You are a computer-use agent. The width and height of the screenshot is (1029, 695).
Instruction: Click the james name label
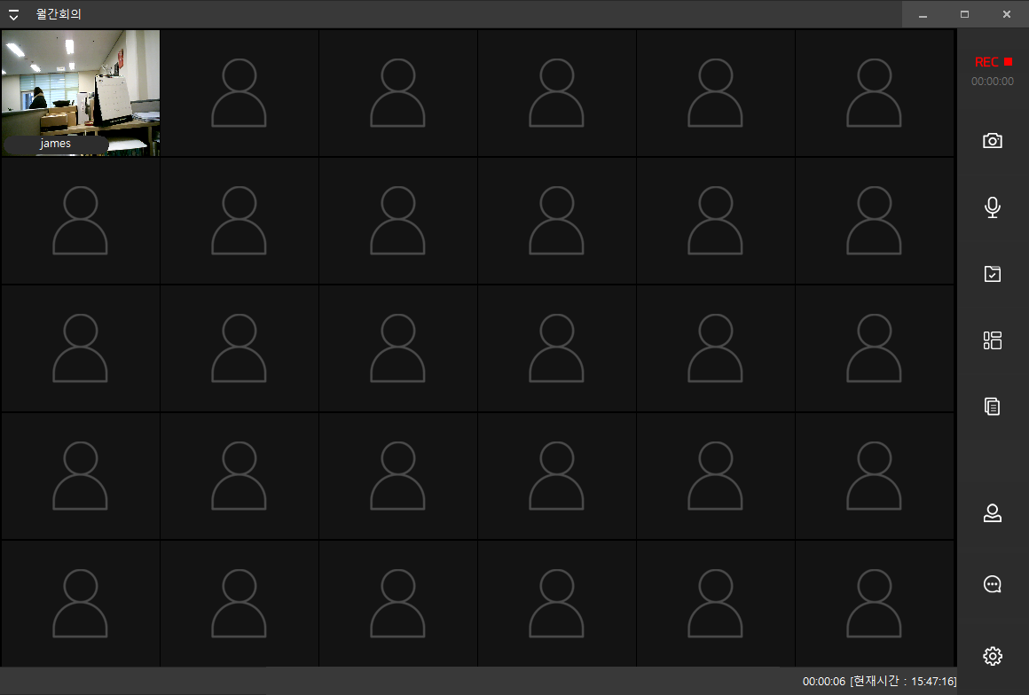56,144
